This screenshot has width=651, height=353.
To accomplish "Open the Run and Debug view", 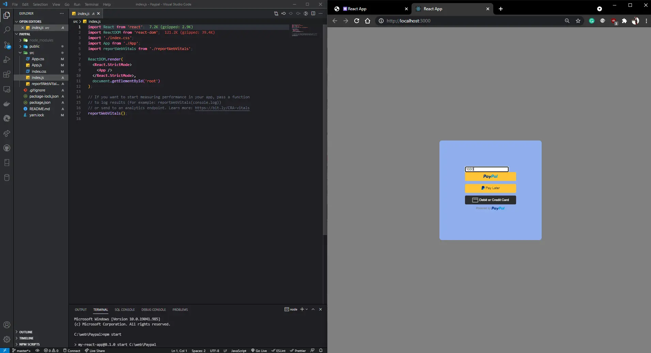I will 6,60.
